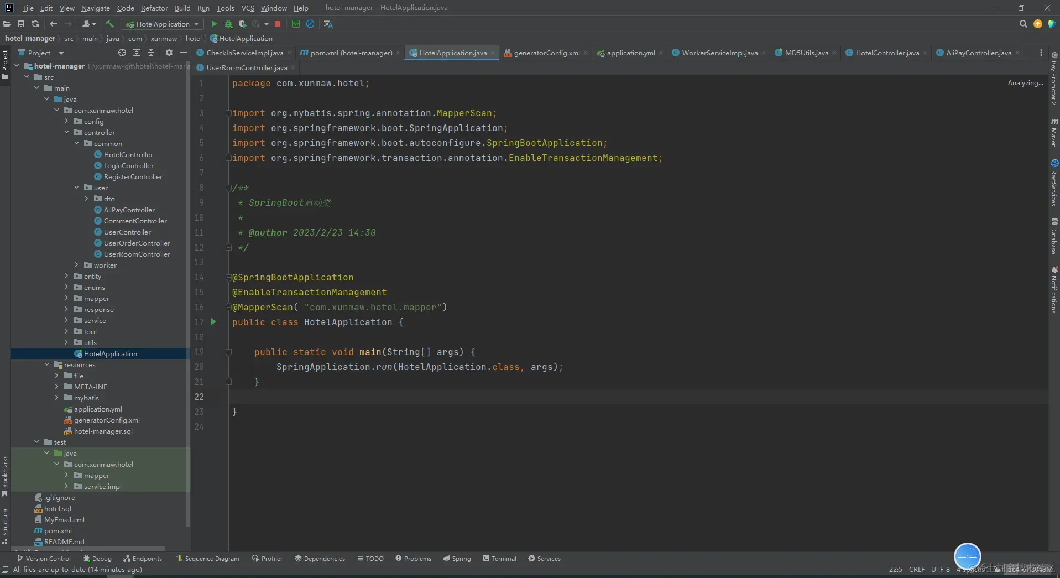The height and width of the screenshot is (578, 1060).
Task: Build project using the hammer icon
Action: pyautogui.click(x=109, y=24)
